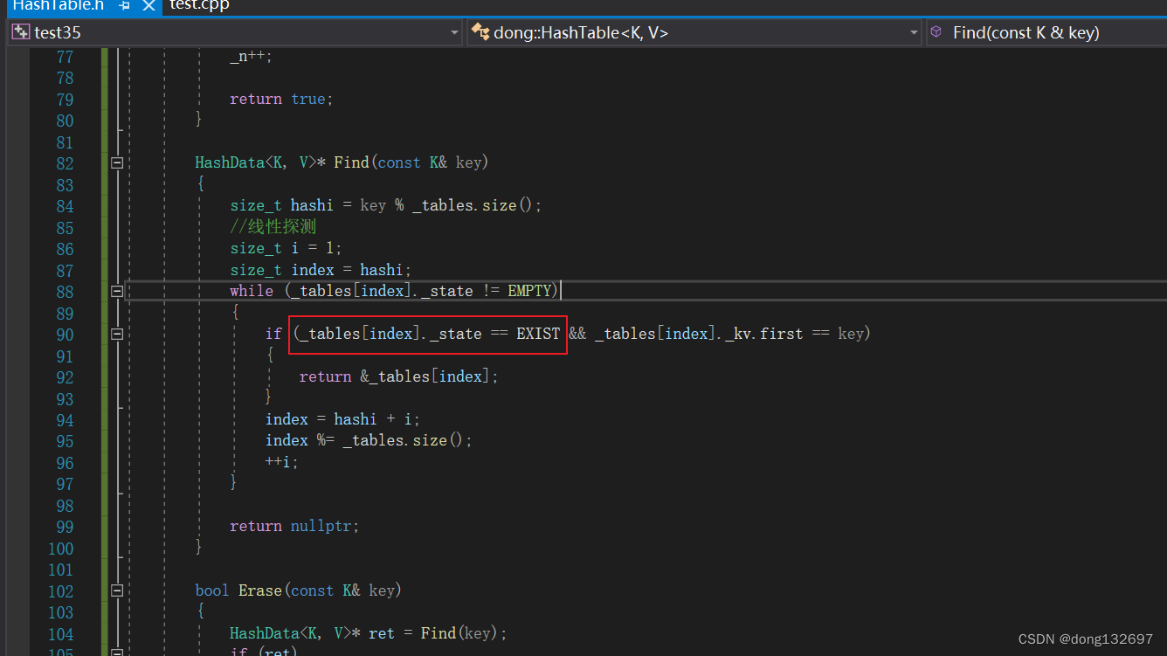Click 'bool Erase(const K& key)' signature

(x=298, y=591)
